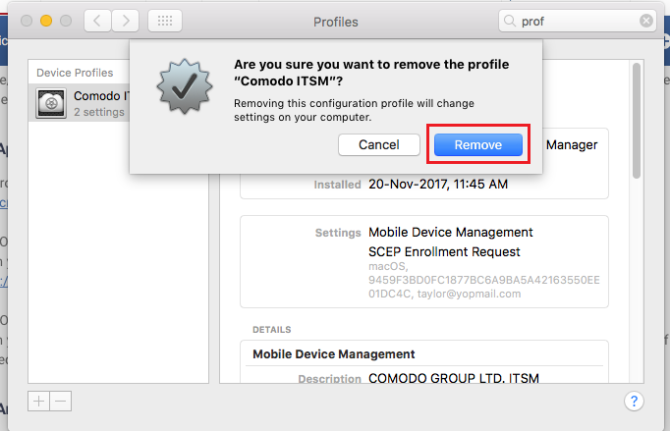Screen dimensions: 670x431
Task: Click the Device Profiles header
Action: click(75, 73)
